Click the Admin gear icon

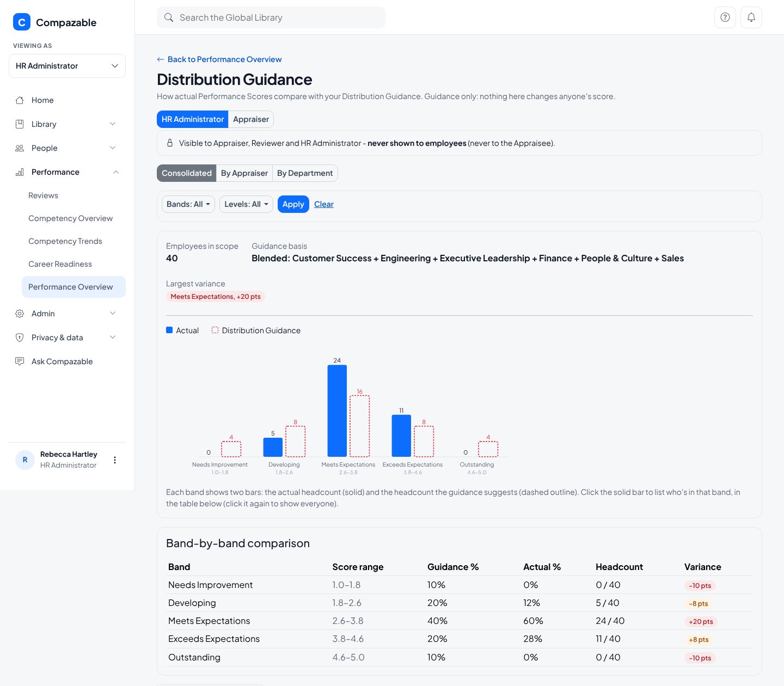click(x=20, y=314)
